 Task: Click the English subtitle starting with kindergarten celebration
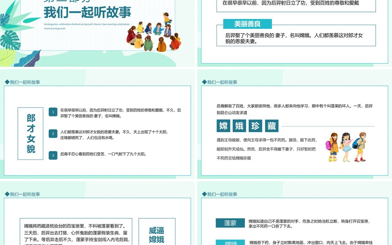click(87, 26)
